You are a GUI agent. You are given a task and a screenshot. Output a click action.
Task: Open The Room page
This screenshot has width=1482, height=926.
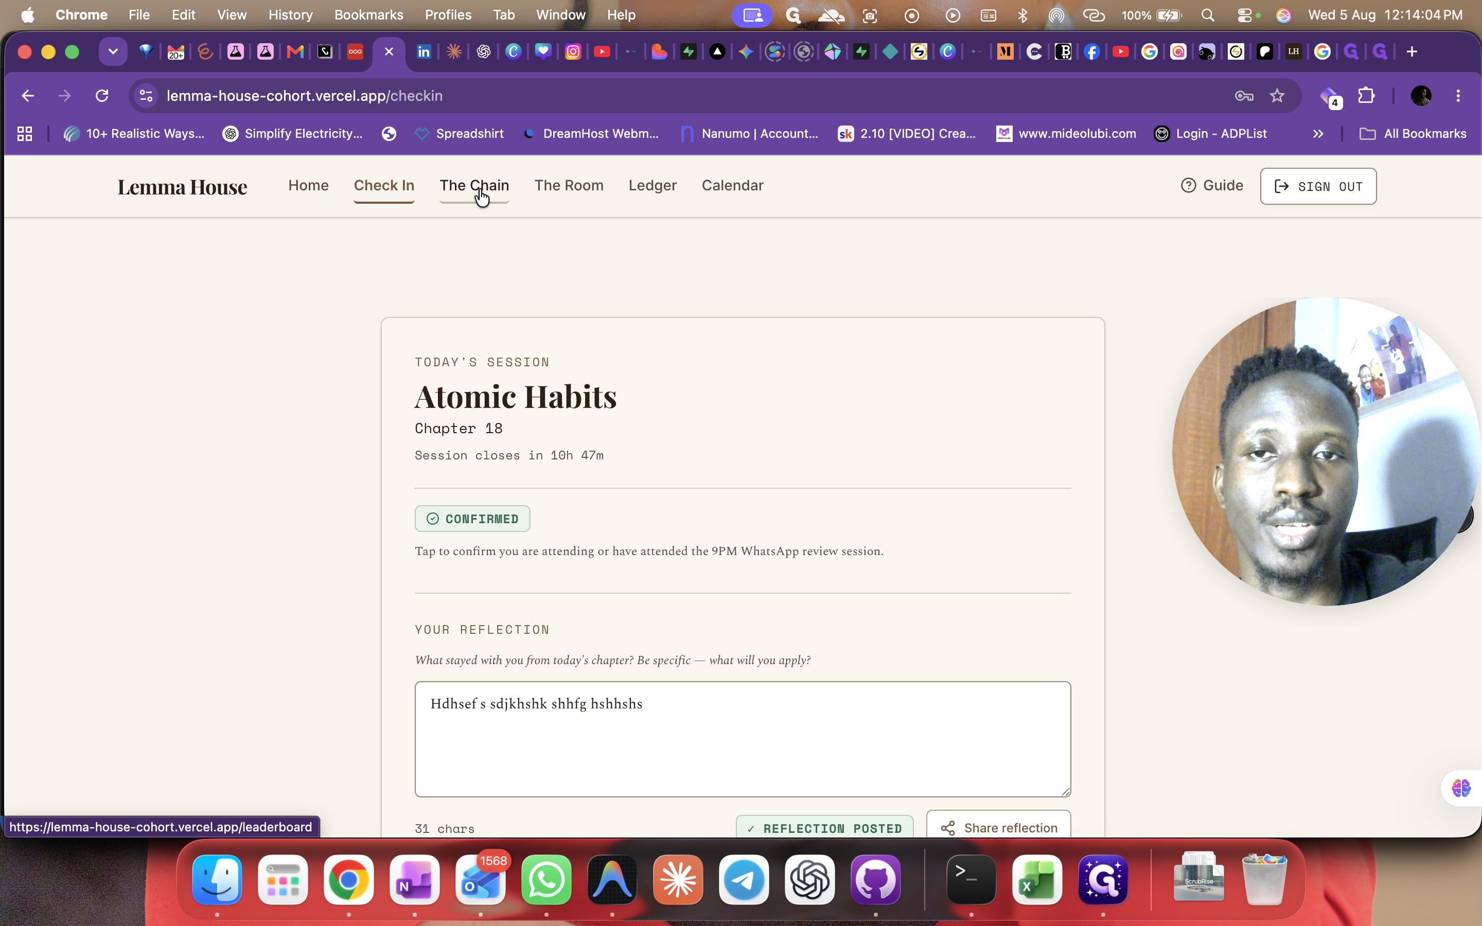pyautogui.click(x=569, y=186)
